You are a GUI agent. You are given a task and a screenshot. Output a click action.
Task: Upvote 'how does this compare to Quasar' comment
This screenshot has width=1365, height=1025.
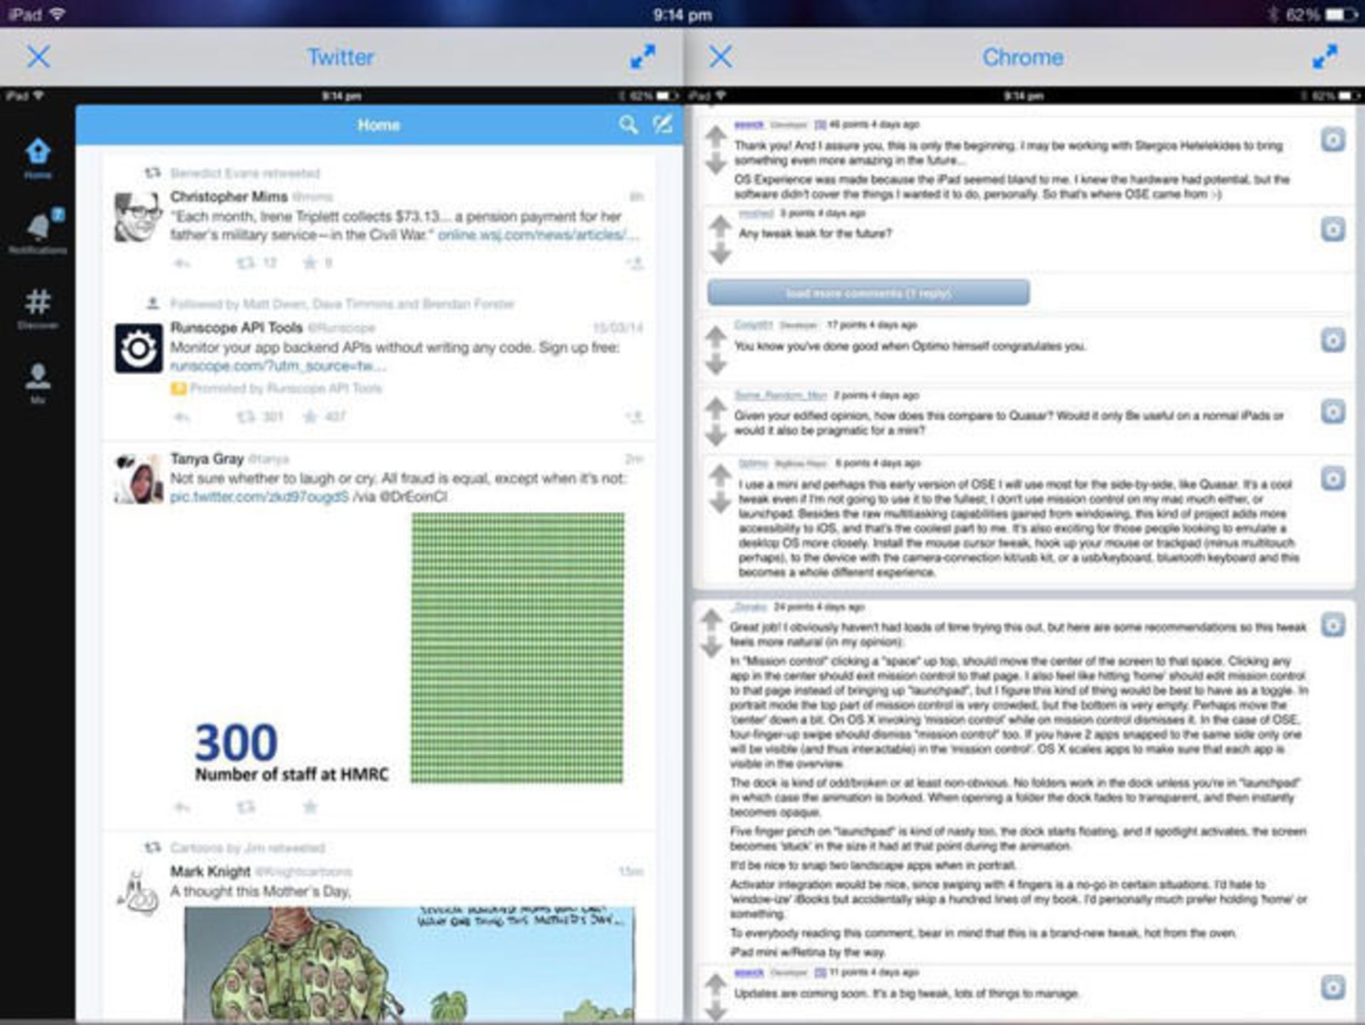pos(716,408)
